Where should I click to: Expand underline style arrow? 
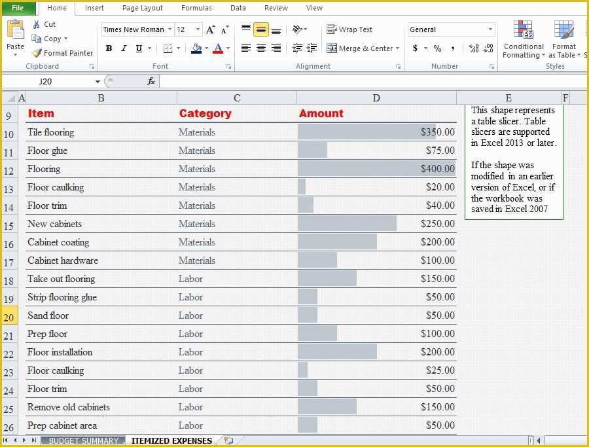(149, 48)
